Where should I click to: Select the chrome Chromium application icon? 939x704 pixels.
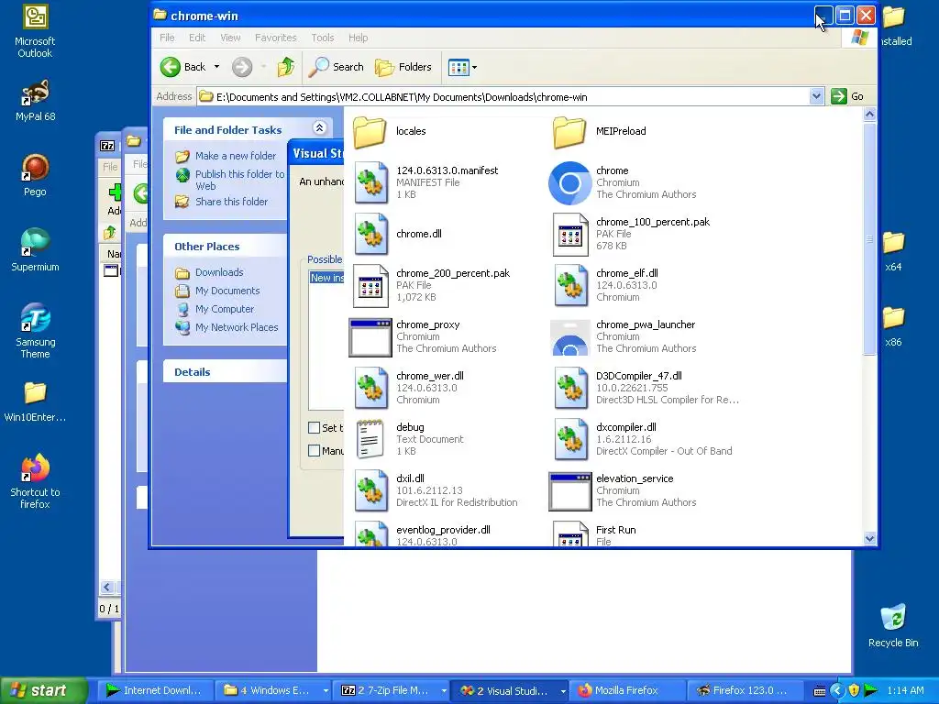[x=569, y=182]
